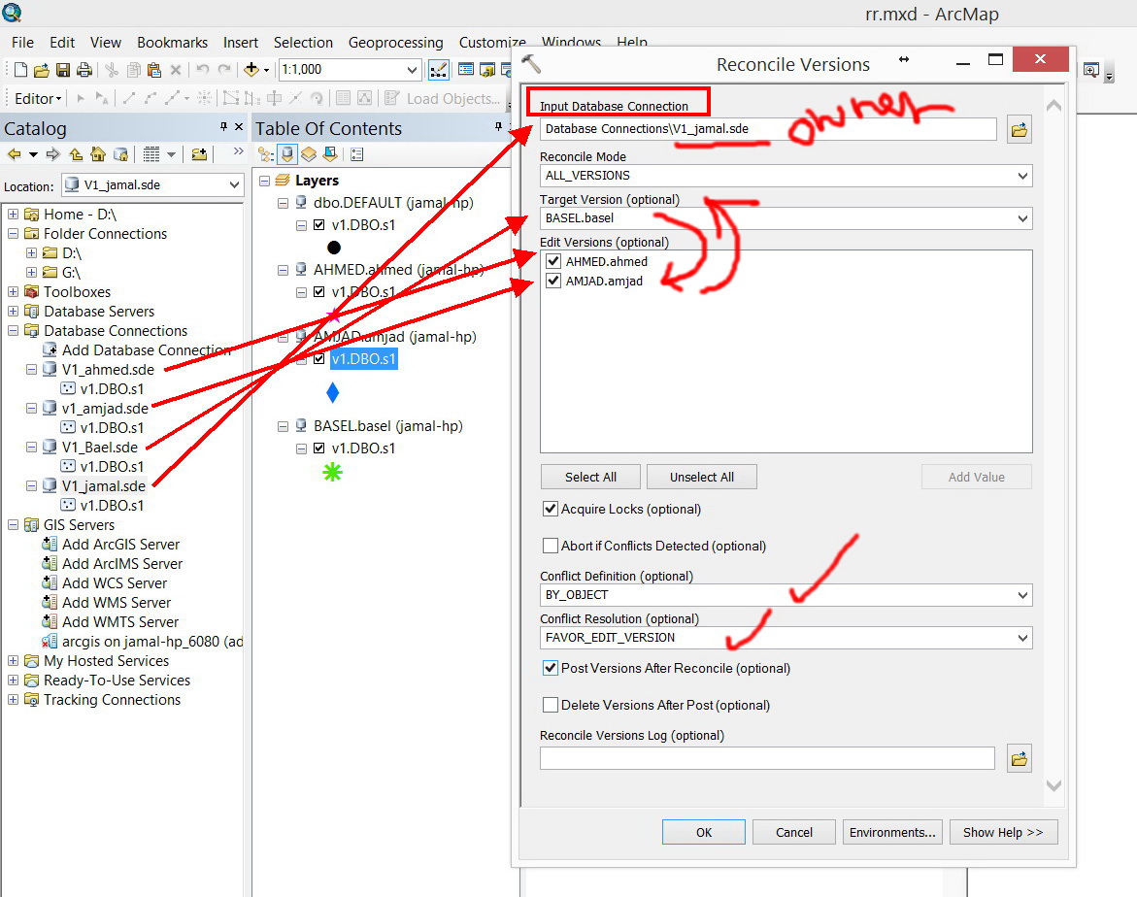
Task: Open the Target Version dropdown
Action: click(1022, 218)
